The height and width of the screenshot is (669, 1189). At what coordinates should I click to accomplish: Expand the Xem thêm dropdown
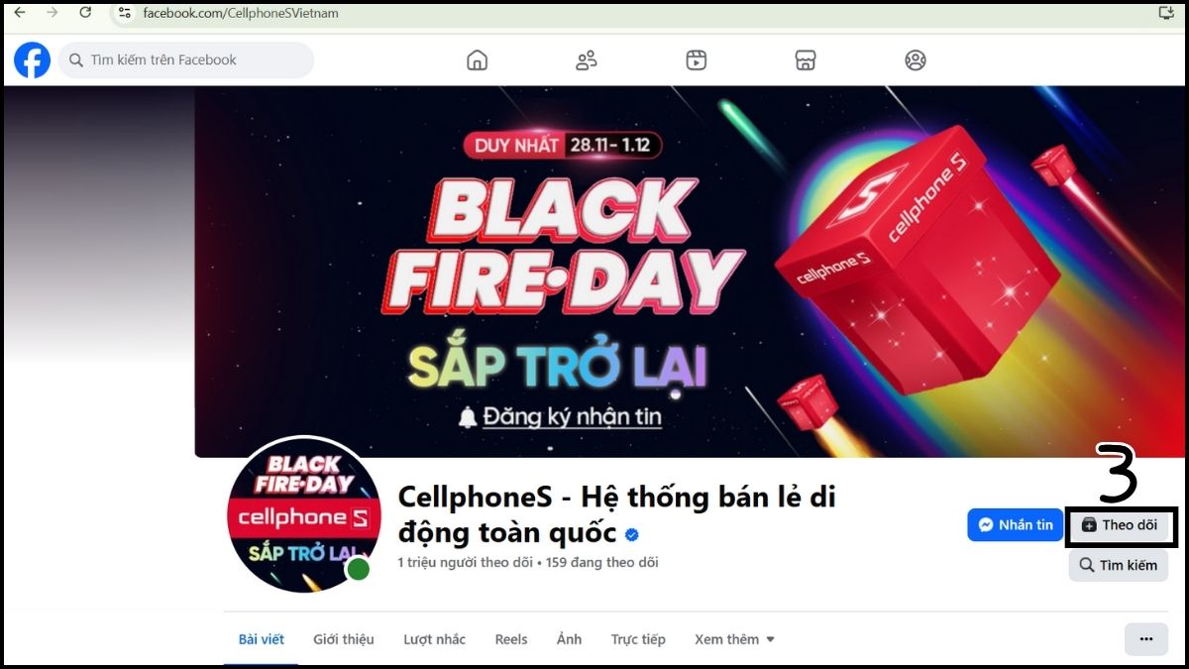click(734, 639)
